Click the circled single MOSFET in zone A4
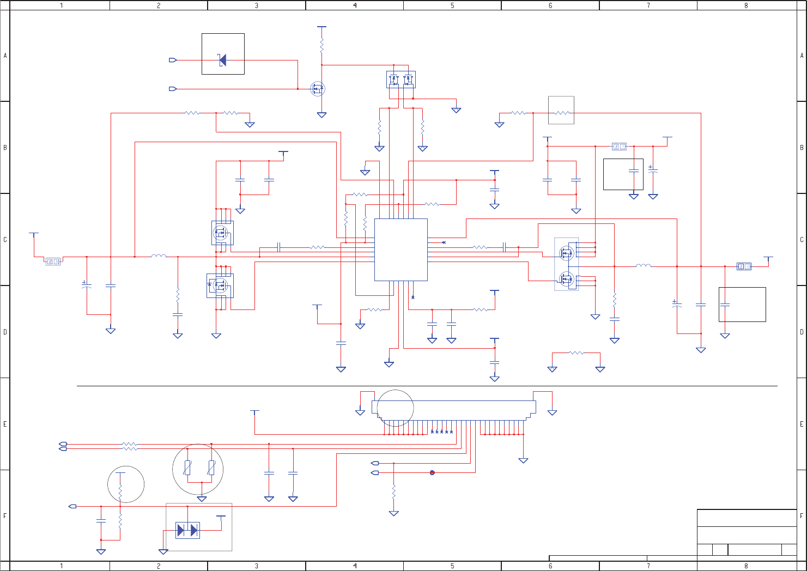Viewport: 807px width, 571px height. (x=318, y=88)
